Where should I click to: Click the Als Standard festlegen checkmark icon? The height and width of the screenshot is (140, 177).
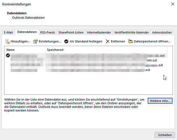click(66, 41)
